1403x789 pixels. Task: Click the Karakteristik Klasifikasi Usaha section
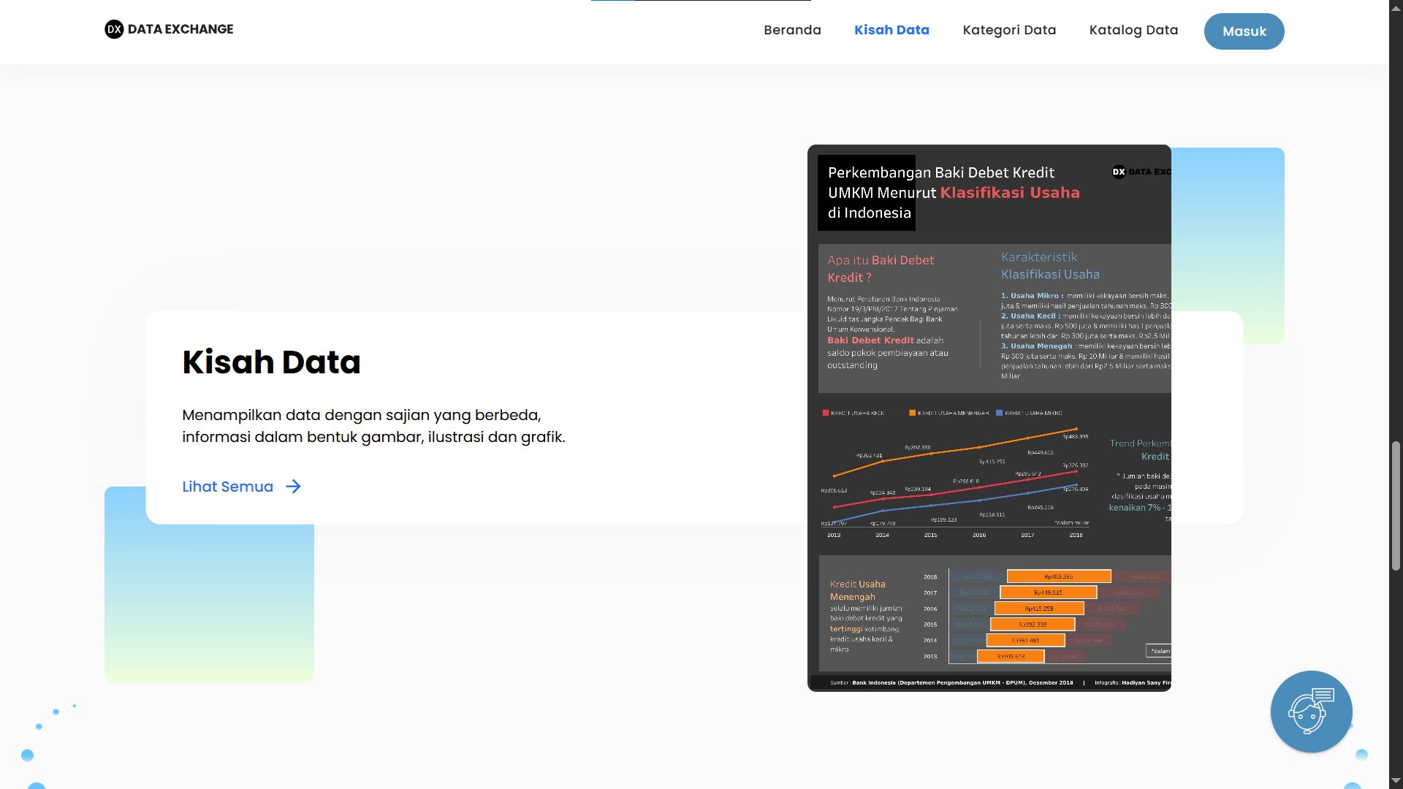click(x=1085, y=316)
